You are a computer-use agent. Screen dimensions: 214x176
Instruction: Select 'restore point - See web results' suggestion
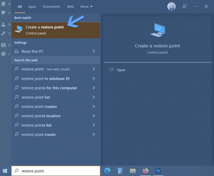click(56, 69)
